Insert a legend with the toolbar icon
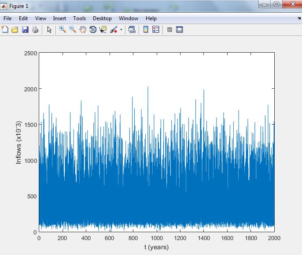 tap(156, 29)
